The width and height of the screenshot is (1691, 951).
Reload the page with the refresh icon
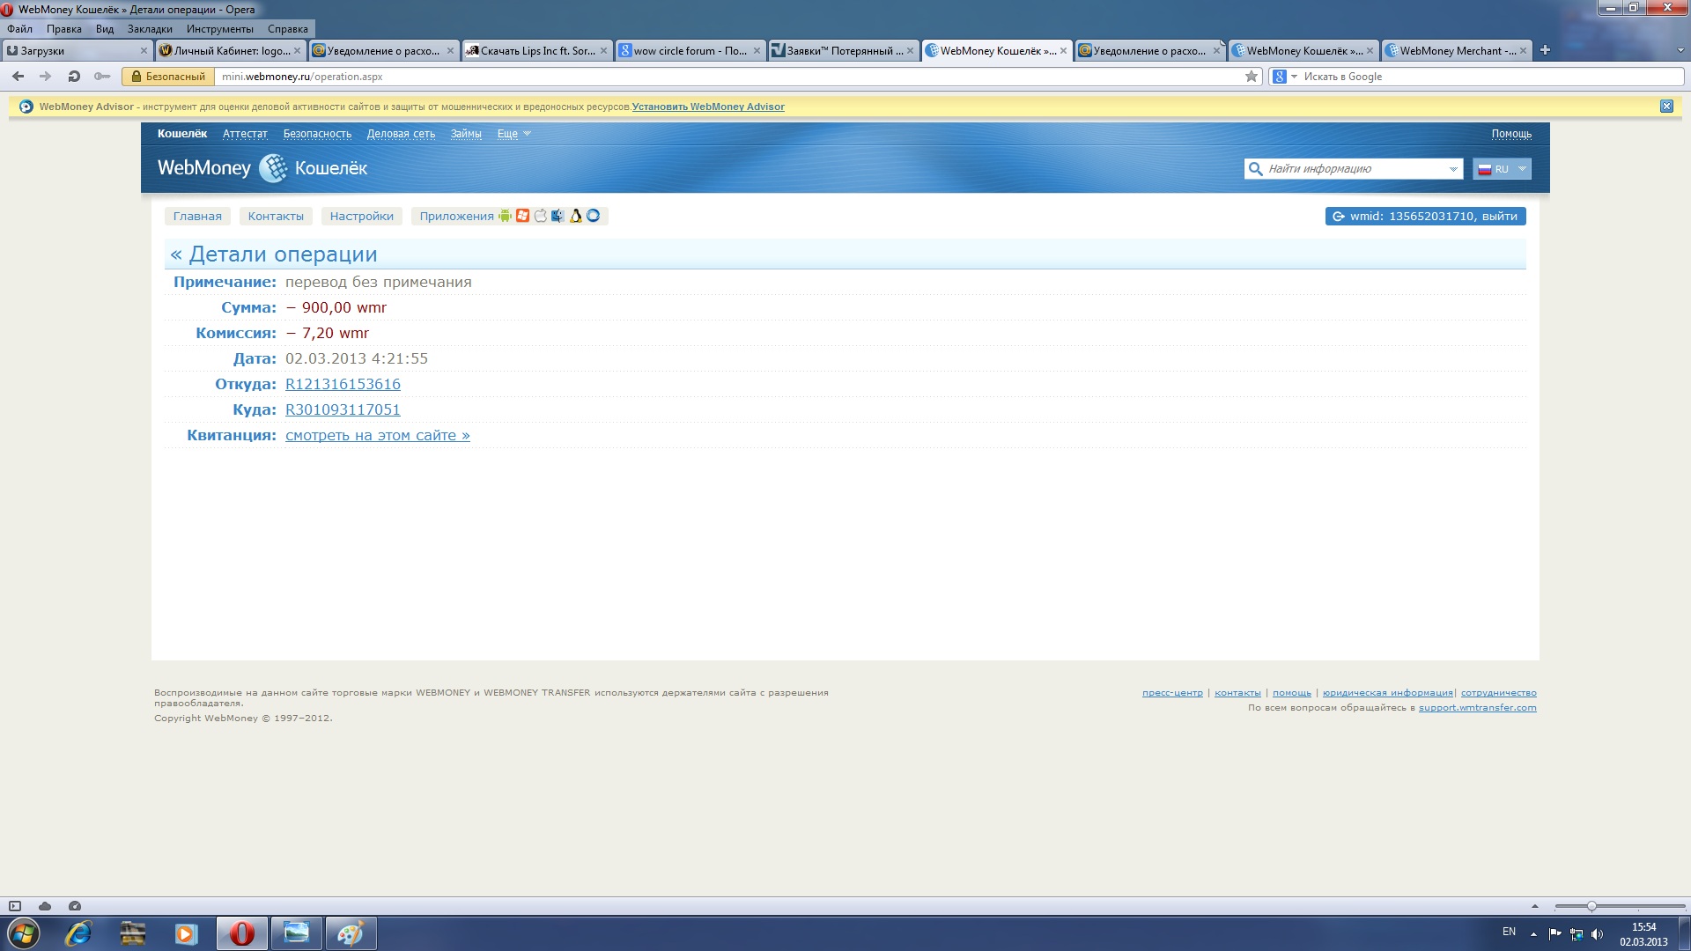74,77
